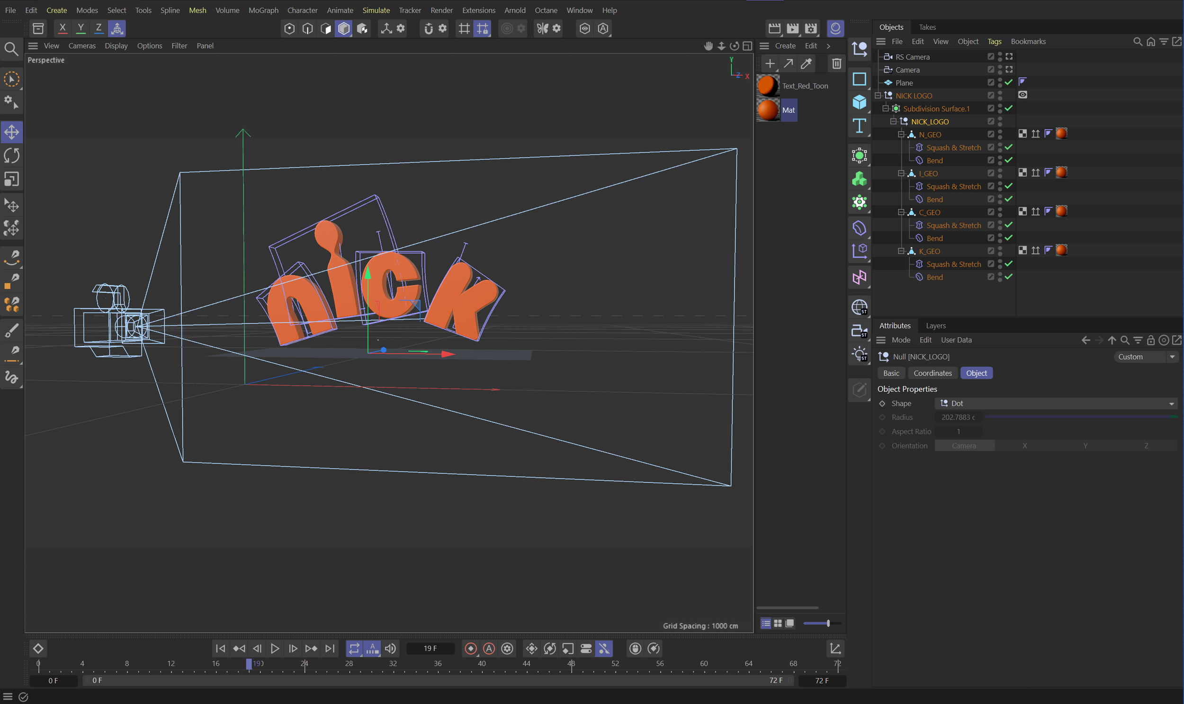Viewport: 1184px width, 704px height.
Task: Click the Record Active Objects button
Action: point(471,648)
